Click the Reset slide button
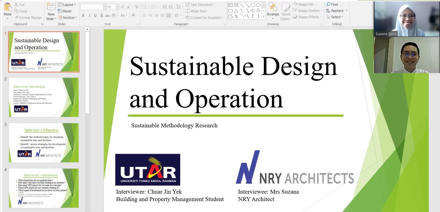 [65, 11]
